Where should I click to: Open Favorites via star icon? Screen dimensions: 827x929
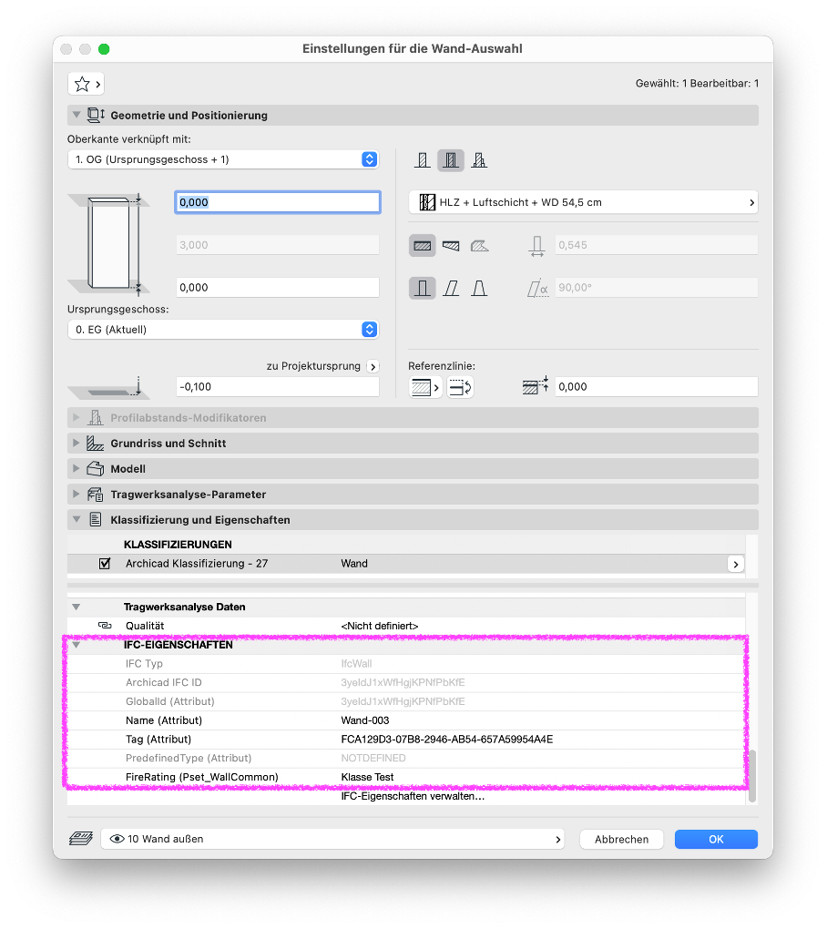(x=86, y=84)
